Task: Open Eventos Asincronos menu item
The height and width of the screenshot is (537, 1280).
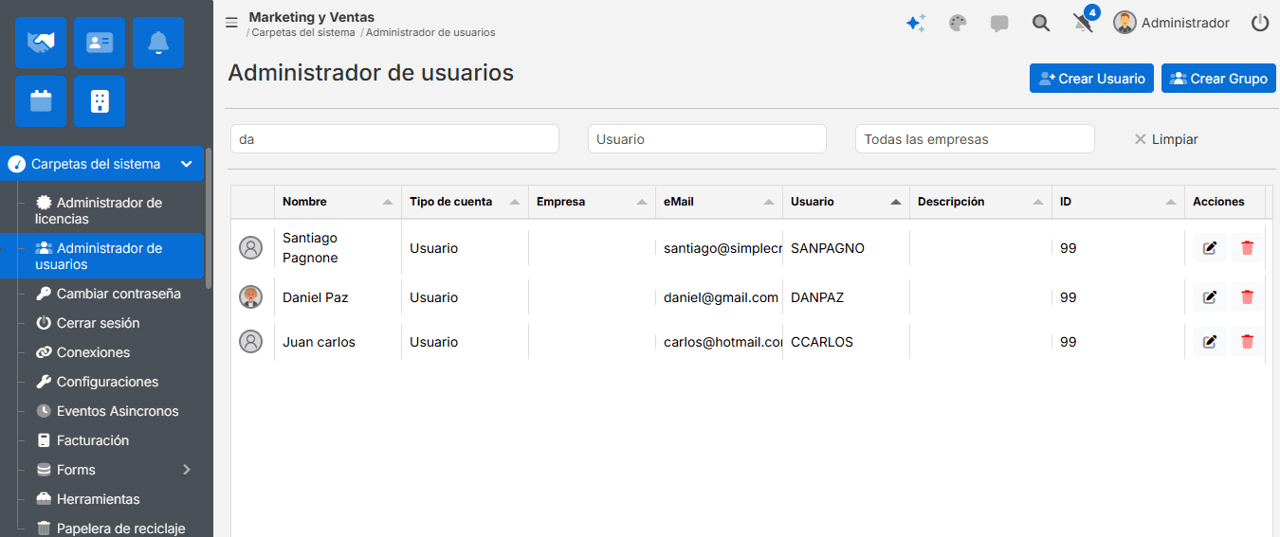Action: [107, 411]
